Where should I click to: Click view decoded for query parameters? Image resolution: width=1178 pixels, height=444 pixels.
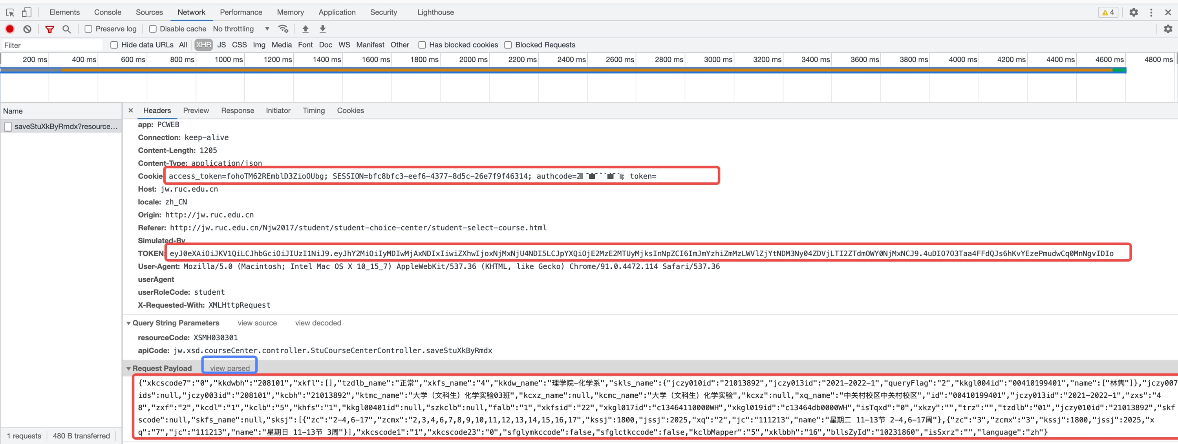coord(318,323)
